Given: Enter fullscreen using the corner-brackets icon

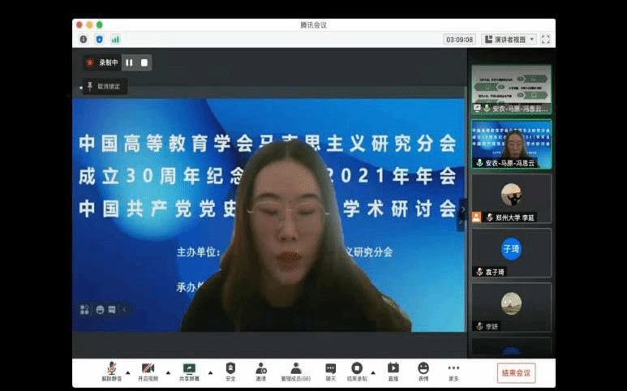Looking at the screenshot, I should (x=545, y=39).
